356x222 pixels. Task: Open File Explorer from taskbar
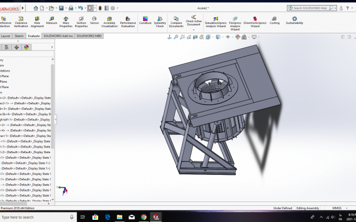click(120, 217)
